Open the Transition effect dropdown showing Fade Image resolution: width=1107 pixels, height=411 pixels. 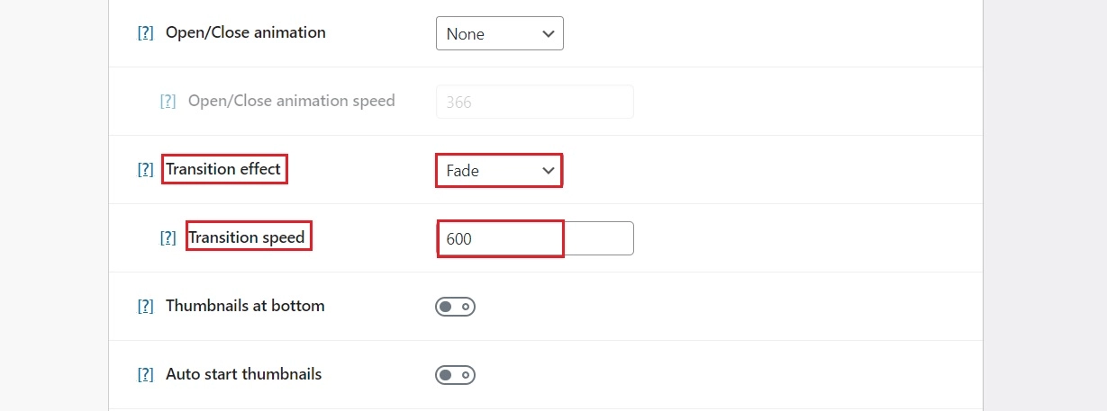click(x=500, y=170)
